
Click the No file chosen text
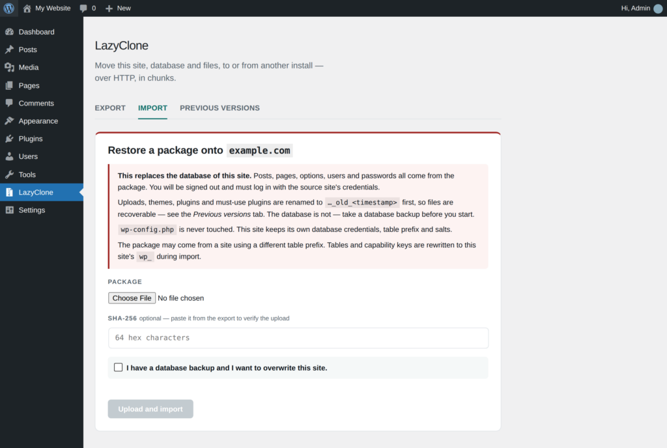click(181, 298)
